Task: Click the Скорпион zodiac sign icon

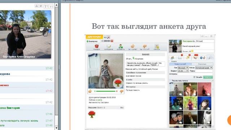Action: (134, 58)
